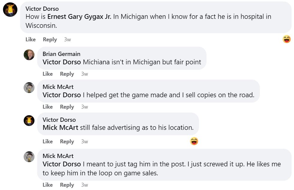Open the 3w timestamp on top comment
This screenshot has height=190, width=294.
(x=67, y=39)
